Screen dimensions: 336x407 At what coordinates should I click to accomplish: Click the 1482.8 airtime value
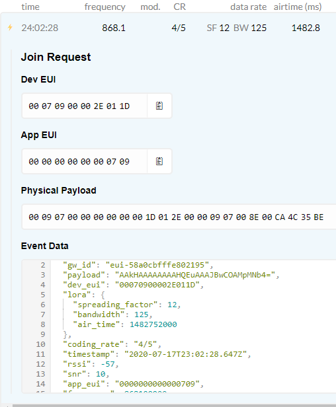point(306,28)
